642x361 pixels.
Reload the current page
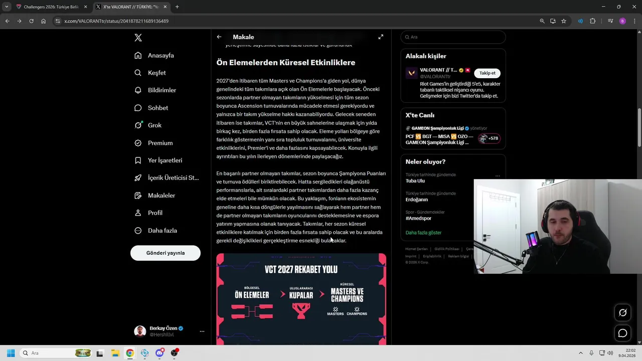tap(31, 21)
